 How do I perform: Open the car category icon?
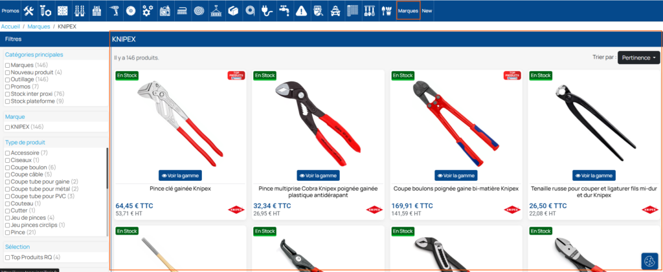click(335, 11)
